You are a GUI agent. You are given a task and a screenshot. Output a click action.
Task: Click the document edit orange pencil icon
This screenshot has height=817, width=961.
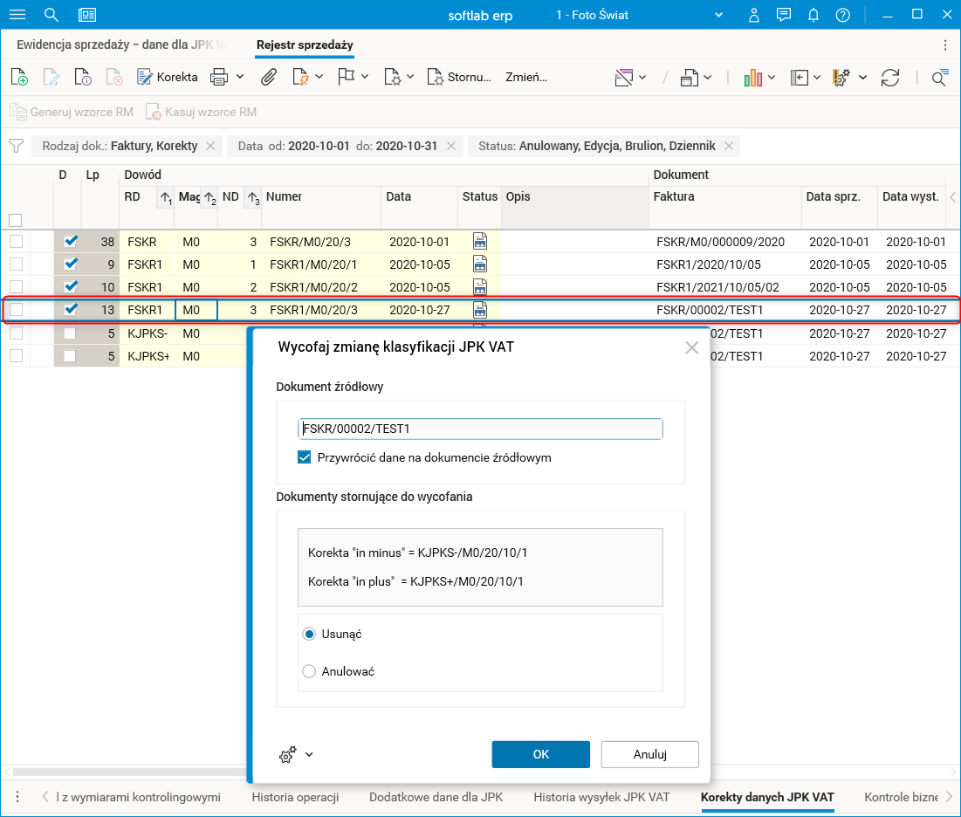tap(300, 77)
